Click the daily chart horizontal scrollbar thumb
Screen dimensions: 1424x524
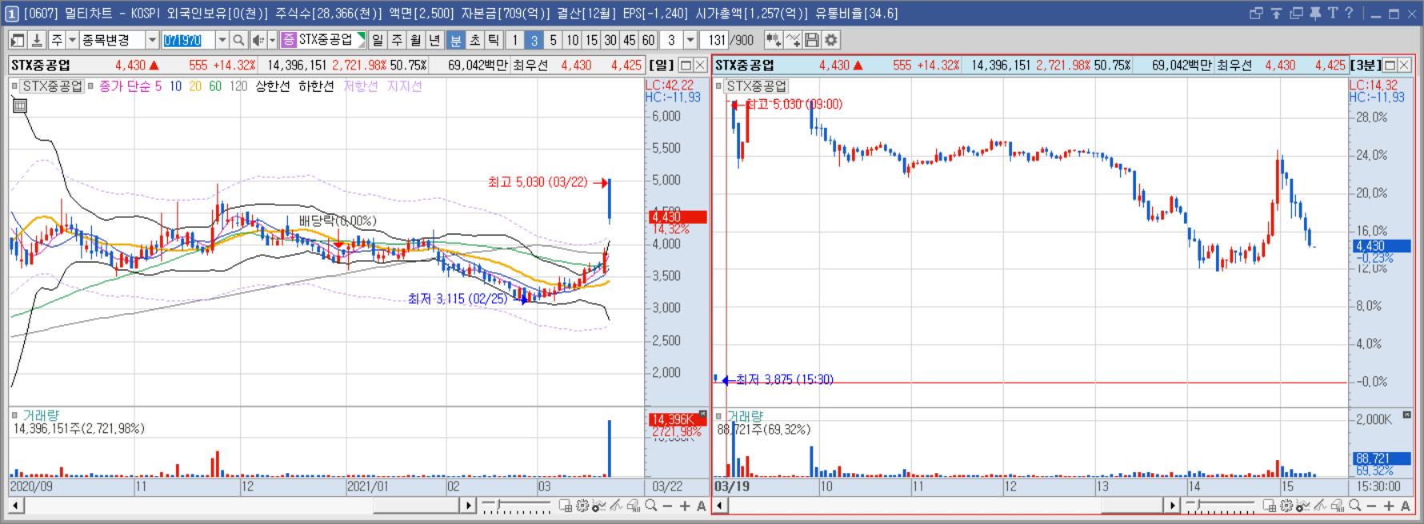[416, 506]
